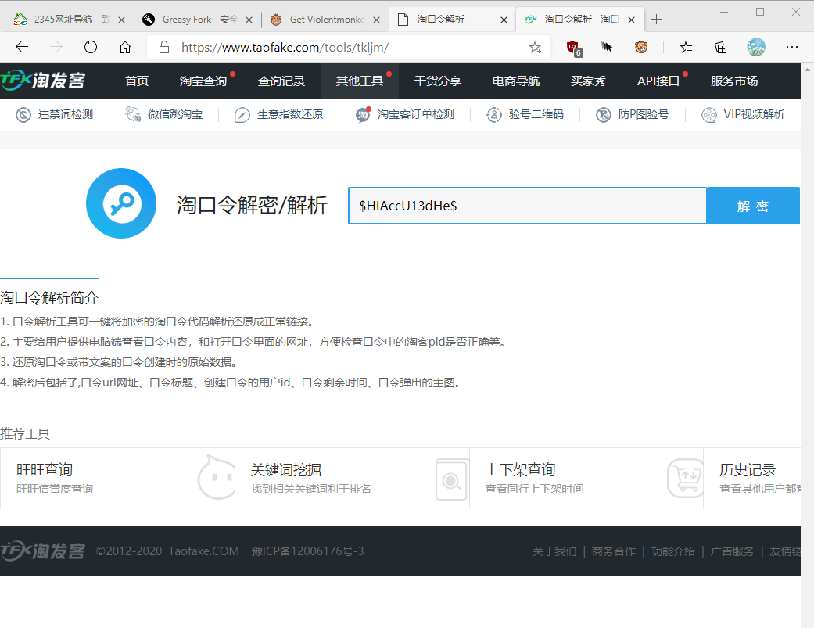This screenshot has height=628, width=814.
Task: Open the 服务市场 nav item
Action: point(734,81)
